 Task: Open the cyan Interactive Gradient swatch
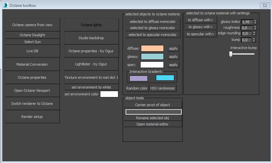click(165, 78)
